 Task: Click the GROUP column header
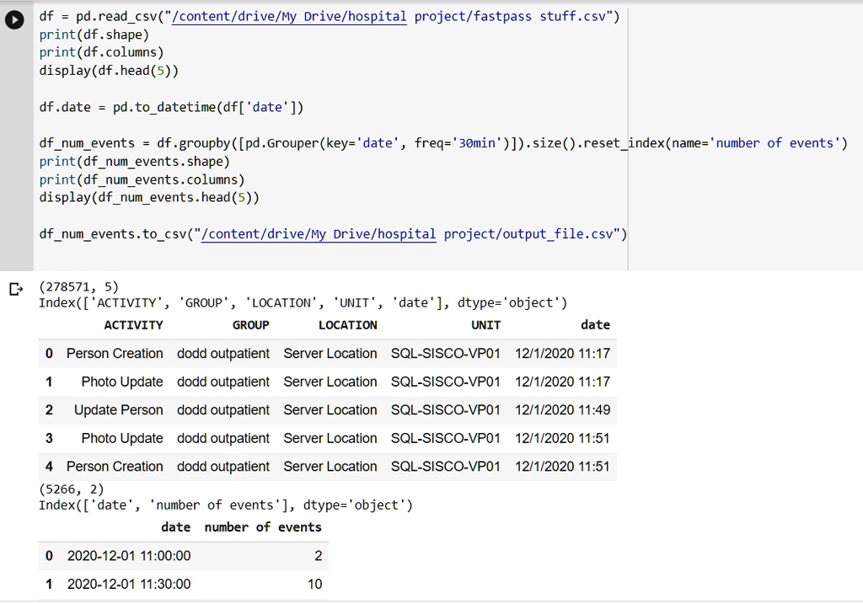coord(251,324)
